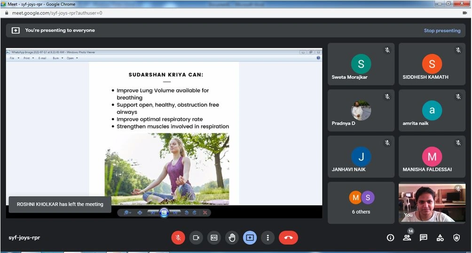Open the meeting details info icon
The image size is (472, 253).
[390, 237]
